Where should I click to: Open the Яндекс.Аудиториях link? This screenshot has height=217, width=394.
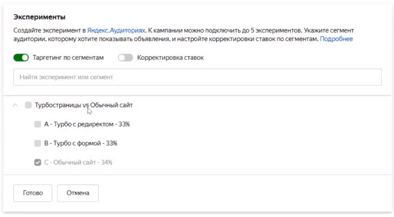116,31
